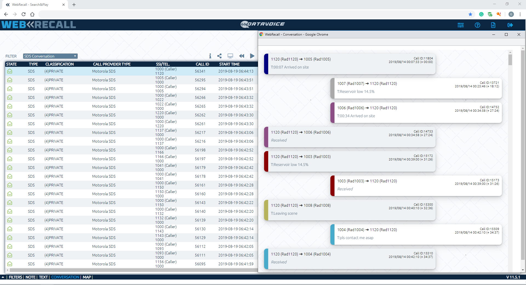Sort by the START TIME column header
This screenshot has width=526, height=285.
(x=229, y=64)
